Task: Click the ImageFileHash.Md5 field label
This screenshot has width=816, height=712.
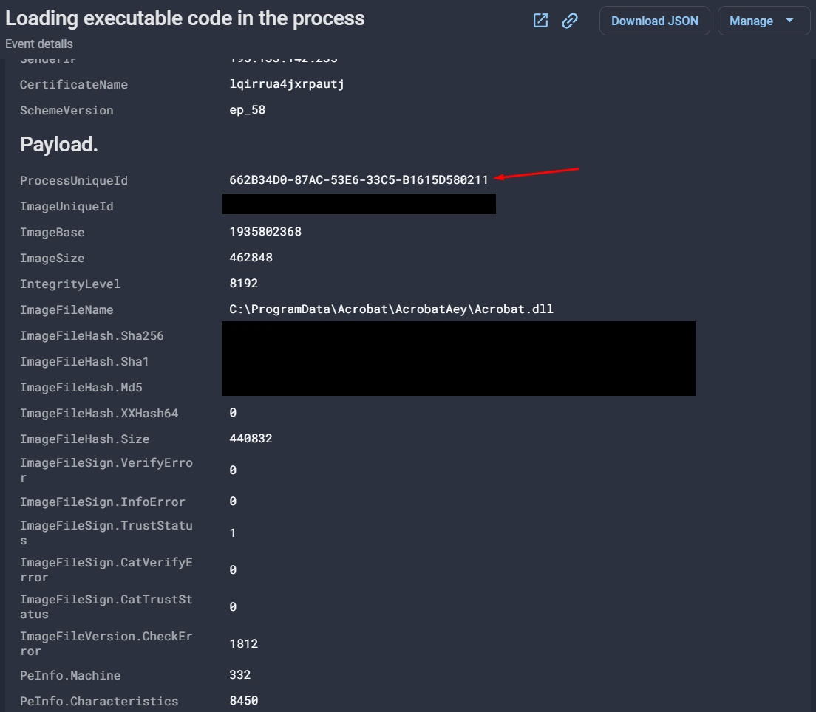Action: click(x=81, y=388)
